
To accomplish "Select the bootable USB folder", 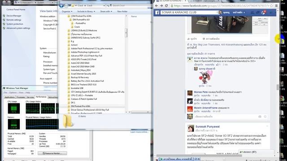I will [x=77, y=88].
